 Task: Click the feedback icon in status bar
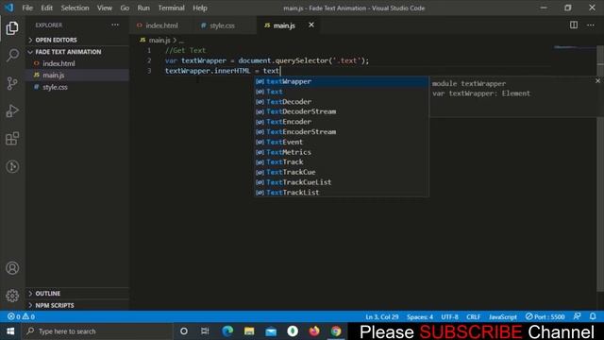[577, 316]
